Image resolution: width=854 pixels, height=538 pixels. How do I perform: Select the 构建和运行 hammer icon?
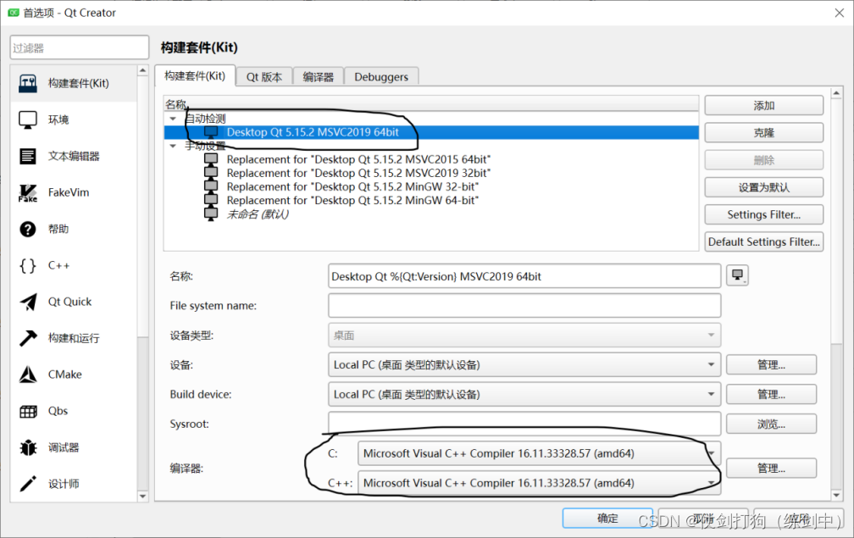(28, 338)
